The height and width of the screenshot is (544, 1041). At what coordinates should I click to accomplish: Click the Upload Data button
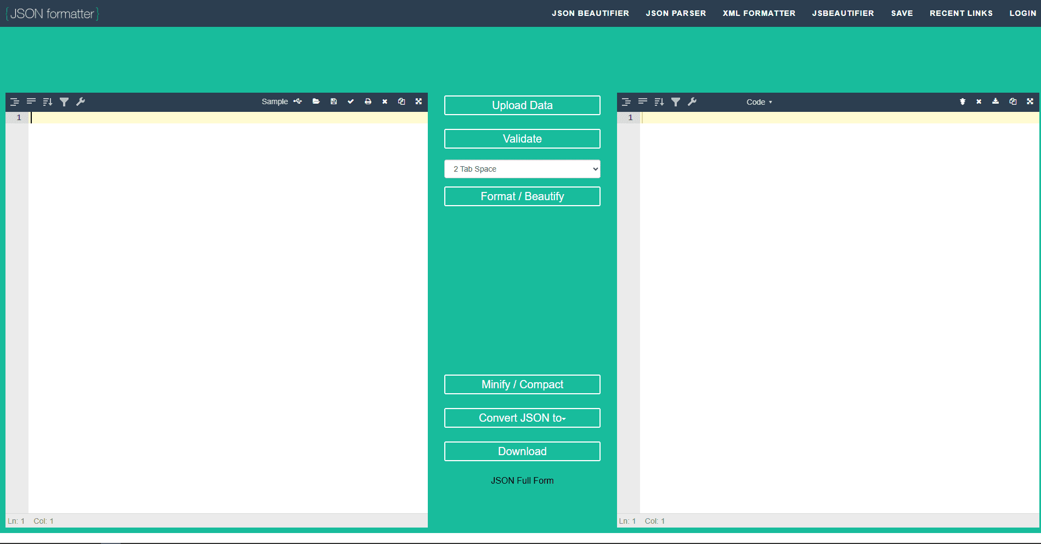point(522,105)
